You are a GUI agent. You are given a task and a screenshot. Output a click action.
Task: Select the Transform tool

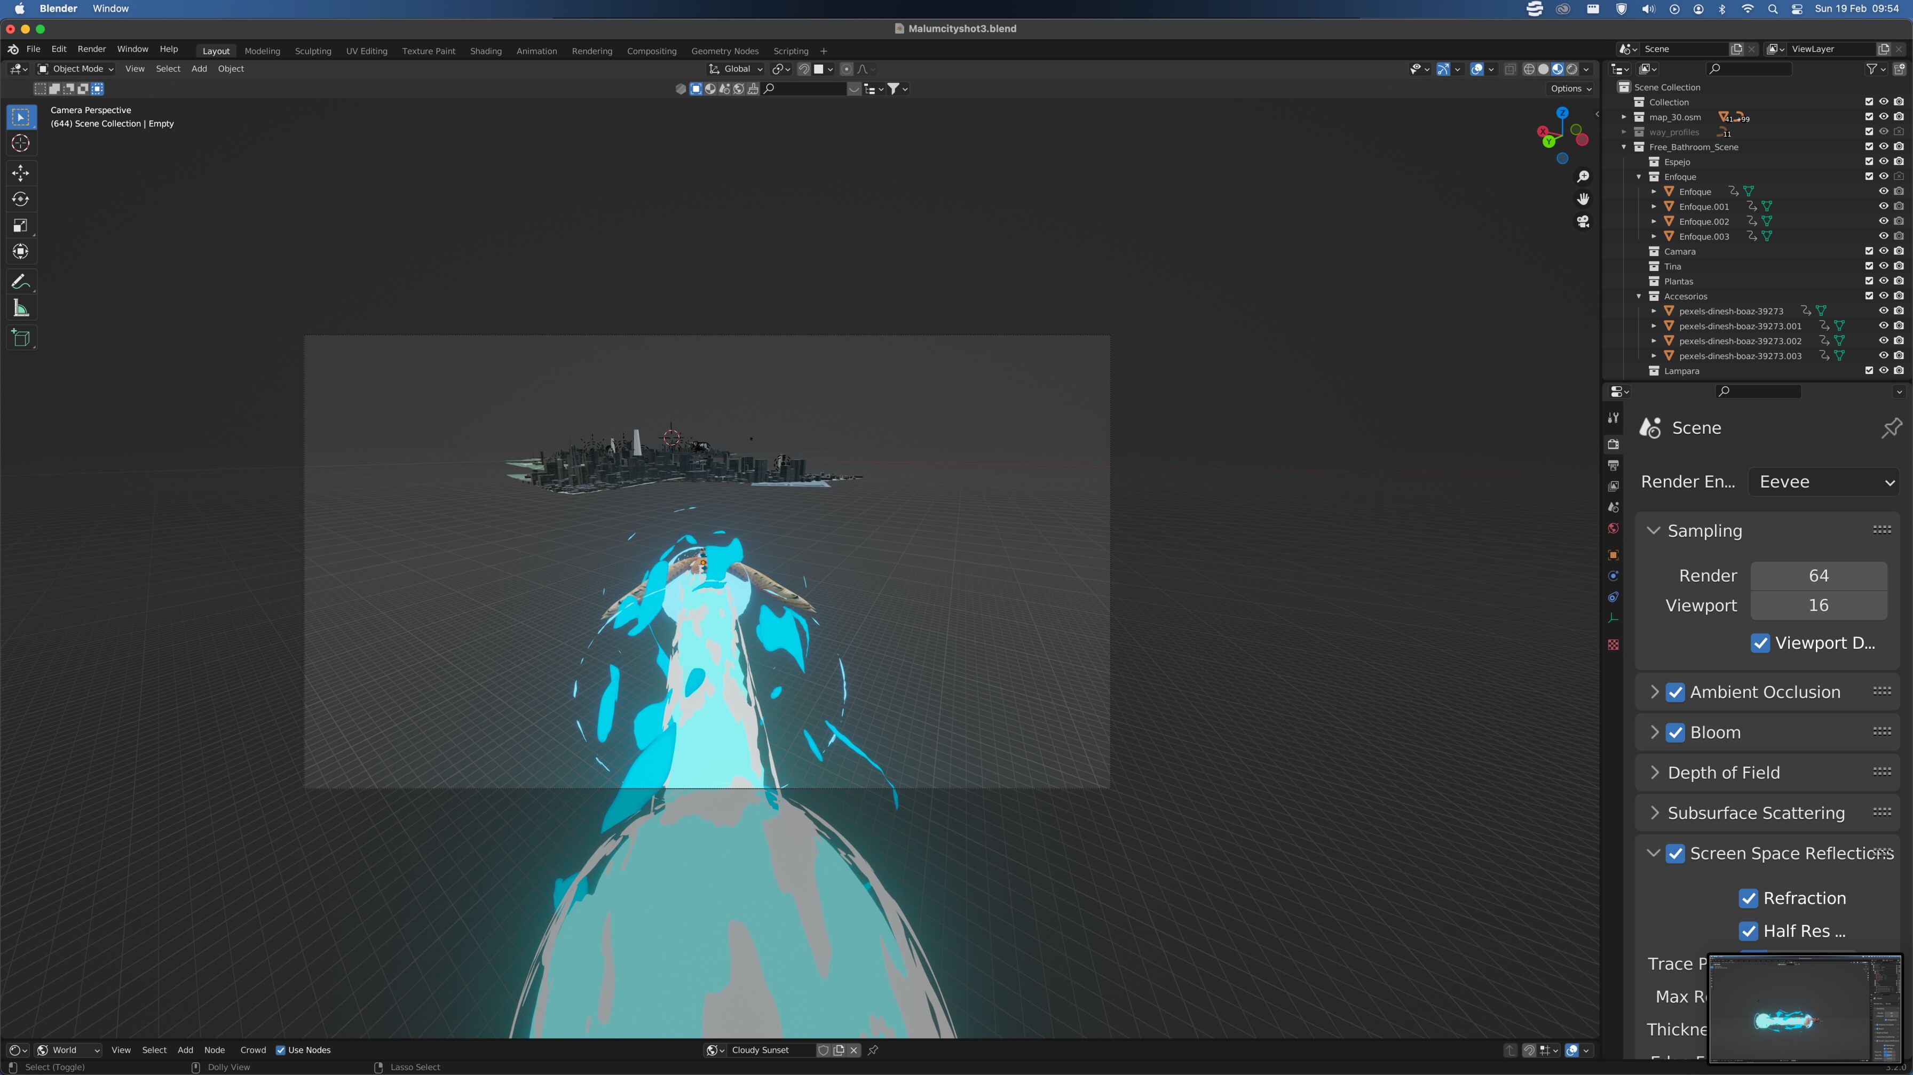[21, 251]
